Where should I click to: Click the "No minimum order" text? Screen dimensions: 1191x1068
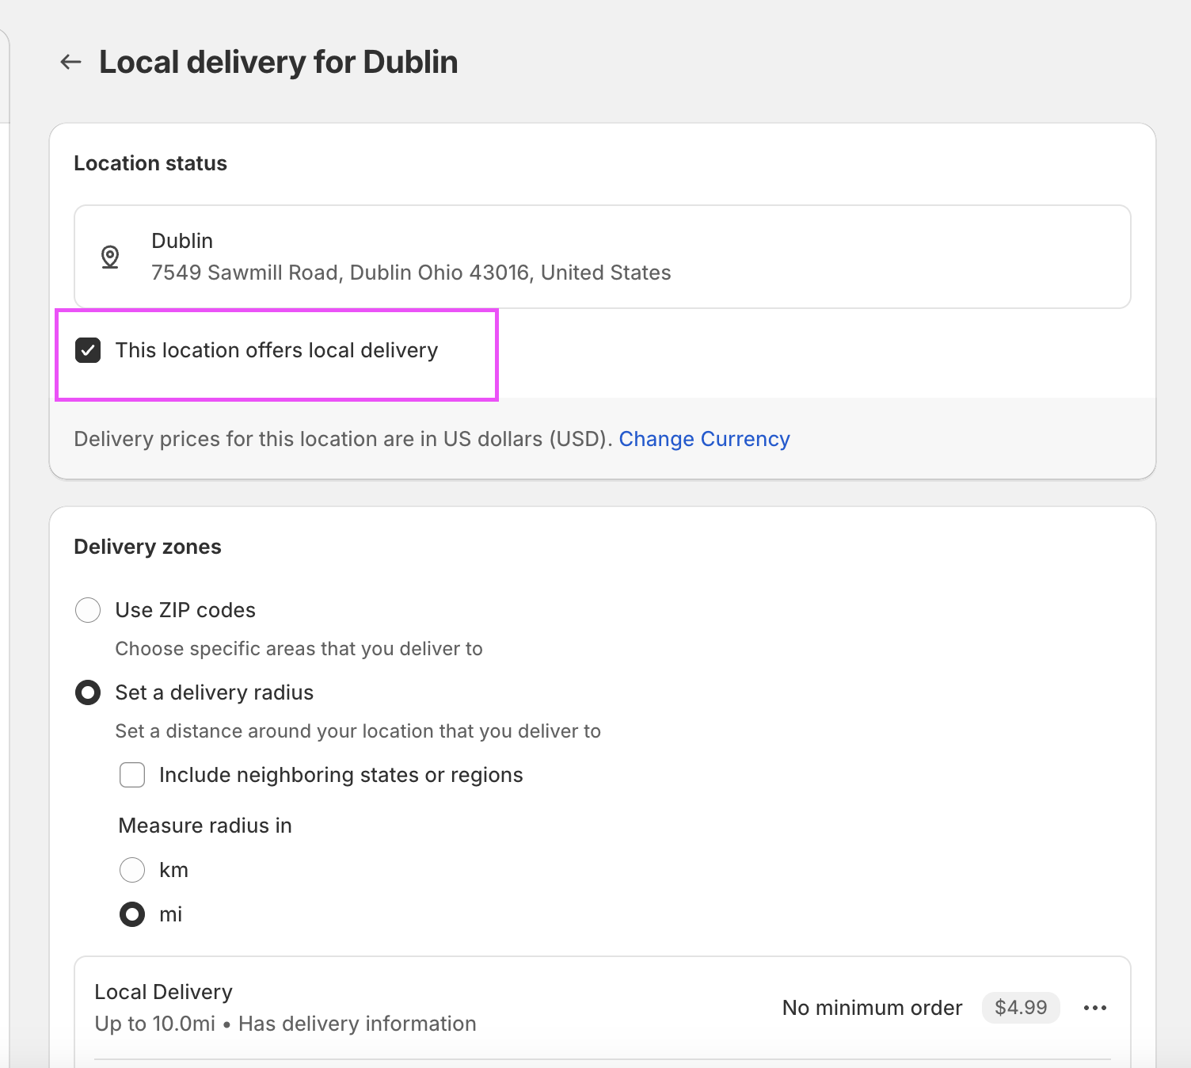[872, 1008]
